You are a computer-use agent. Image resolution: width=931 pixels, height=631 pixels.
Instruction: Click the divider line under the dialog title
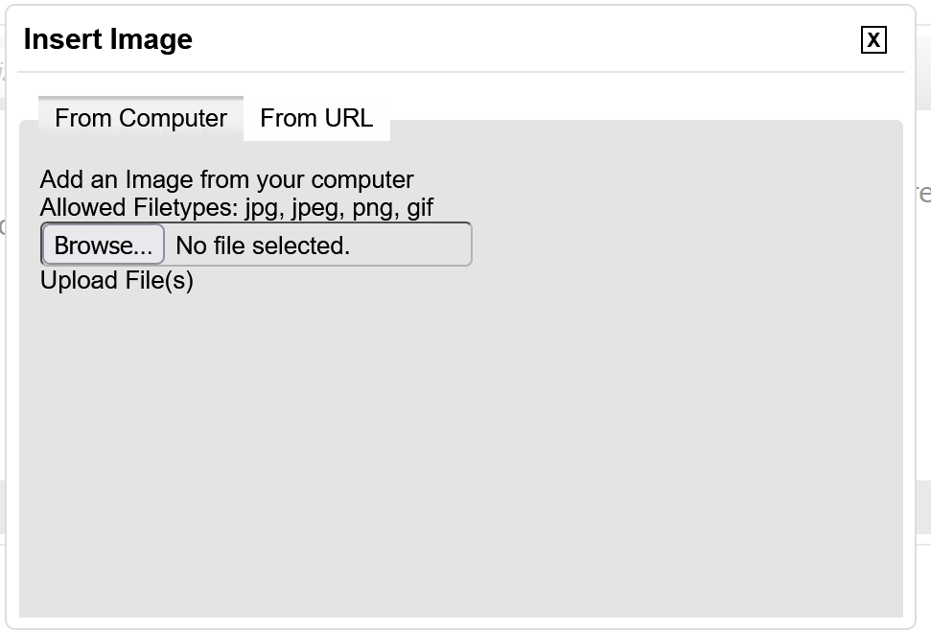coord(460,72)
